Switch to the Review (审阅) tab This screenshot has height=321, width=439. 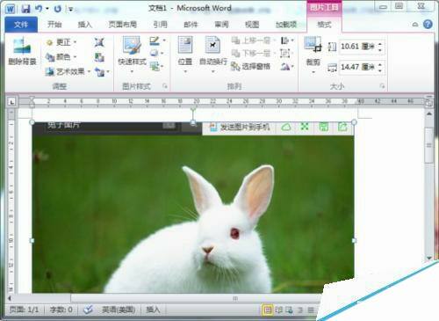(221, 25)
